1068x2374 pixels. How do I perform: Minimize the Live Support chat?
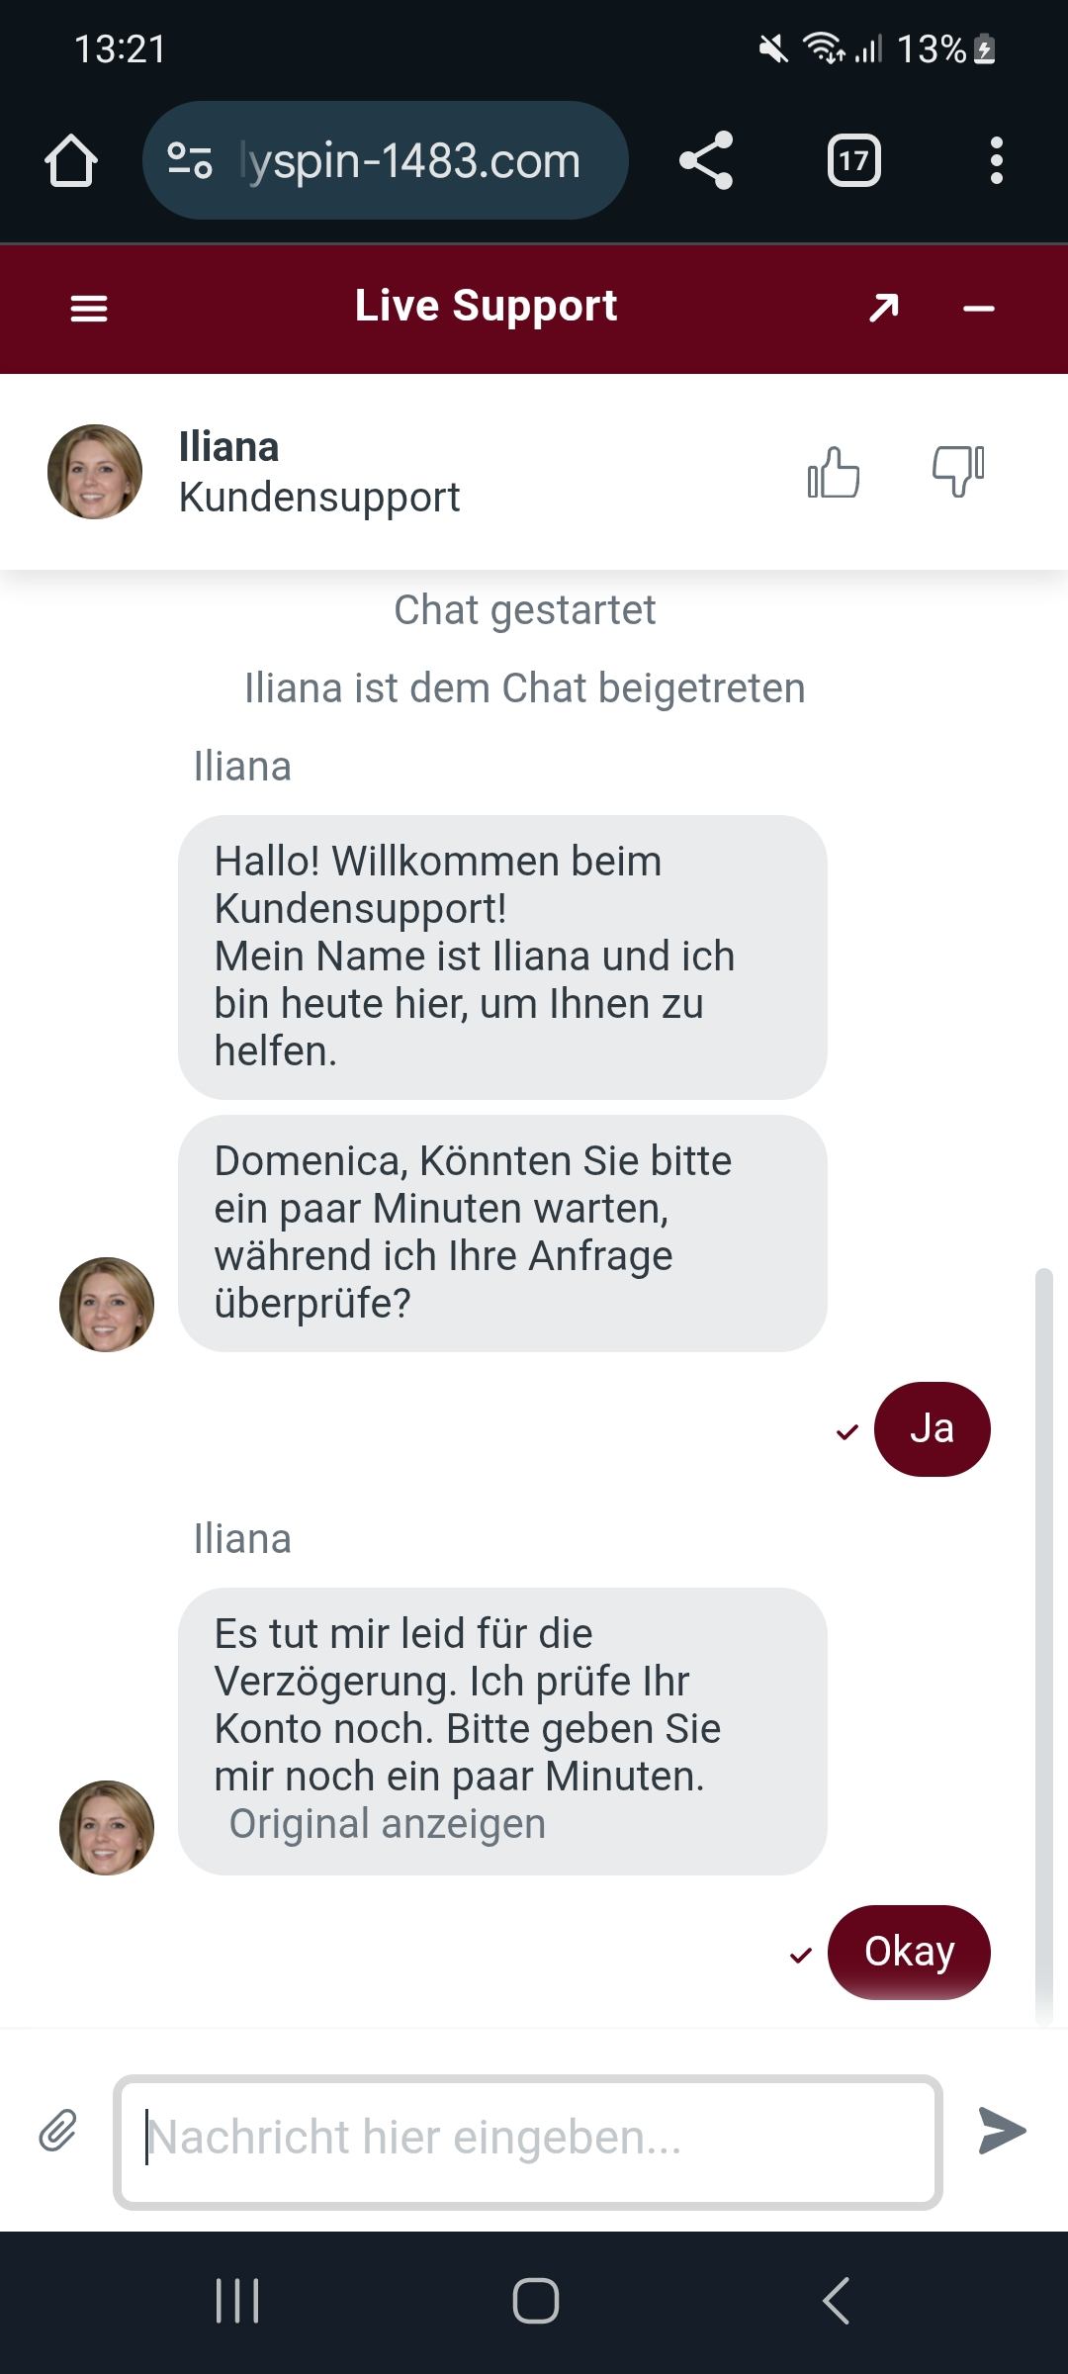point(978,309)
